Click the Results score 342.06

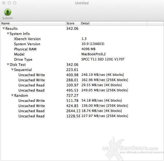[x=72, y=28]
